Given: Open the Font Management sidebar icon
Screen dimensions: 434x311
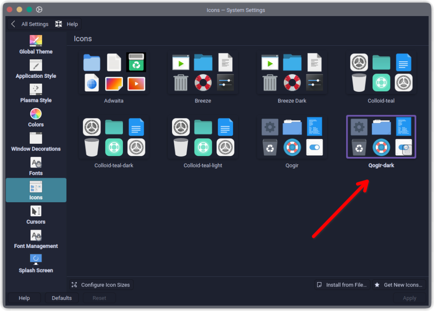Looking at the screenshot, I should click(36, 236).
